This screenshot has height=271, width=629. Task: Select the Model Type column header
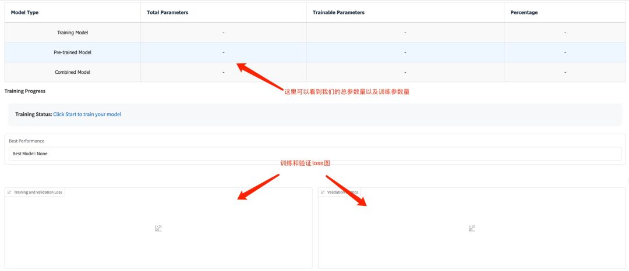pyautogui.click(x=24, y=12)
